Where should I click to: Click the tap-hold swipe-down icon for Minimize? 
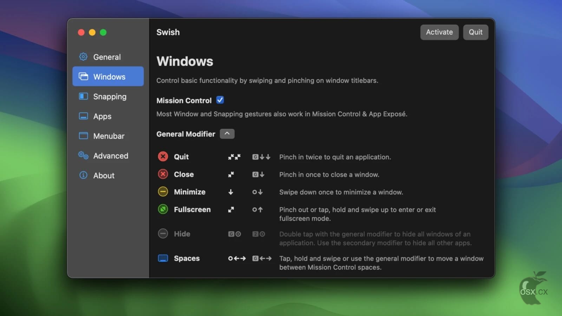tap(257, 192)
